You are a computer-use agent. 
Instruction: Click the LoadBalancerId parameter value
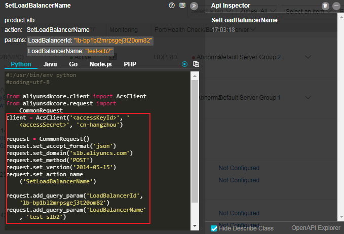[x=113, y=41]
